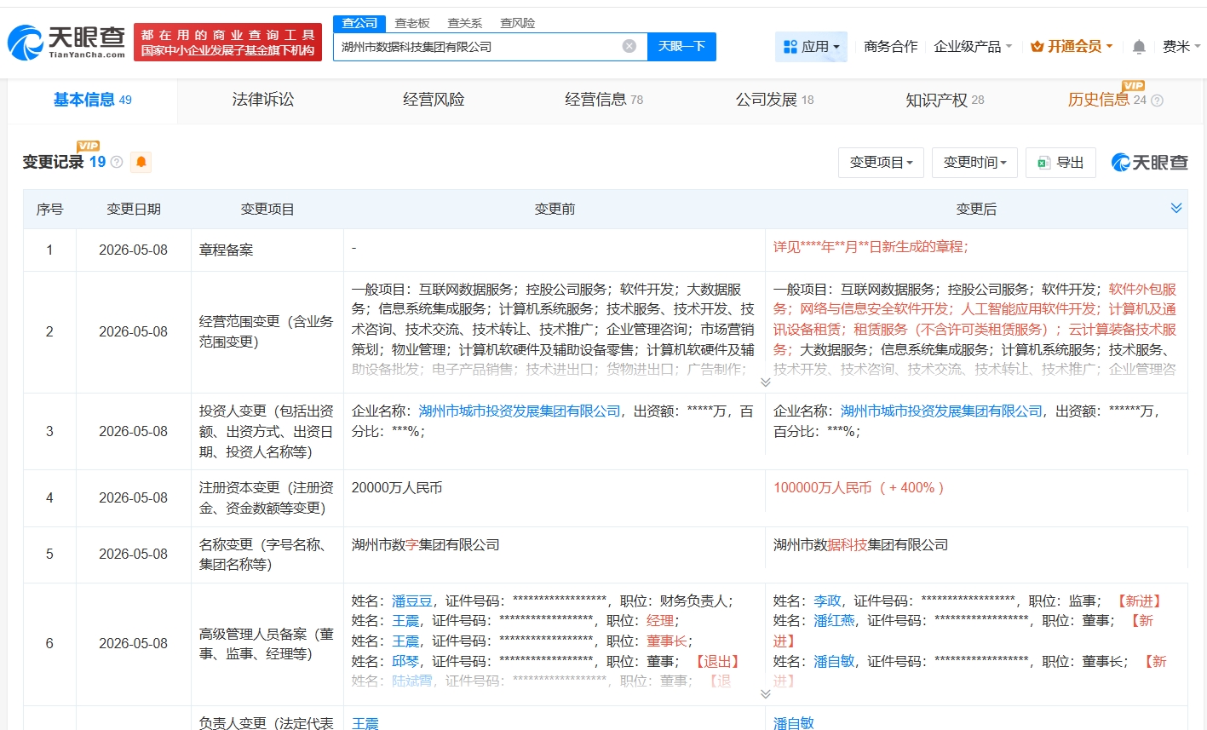Switch to 经营风险 tab
This screenshot has height=730, width=1207.
(433, 101)
